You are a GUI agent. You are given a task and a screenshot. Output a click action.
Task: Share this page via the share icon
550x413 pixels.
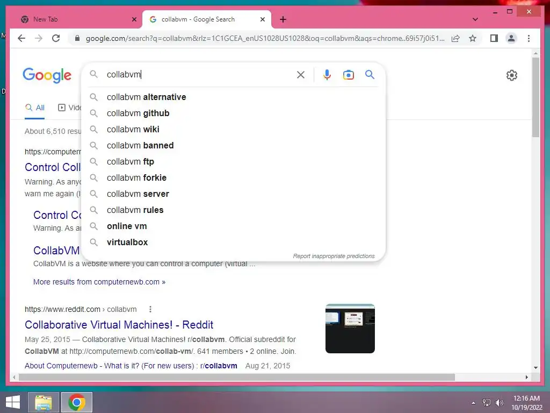pos(455,38)
